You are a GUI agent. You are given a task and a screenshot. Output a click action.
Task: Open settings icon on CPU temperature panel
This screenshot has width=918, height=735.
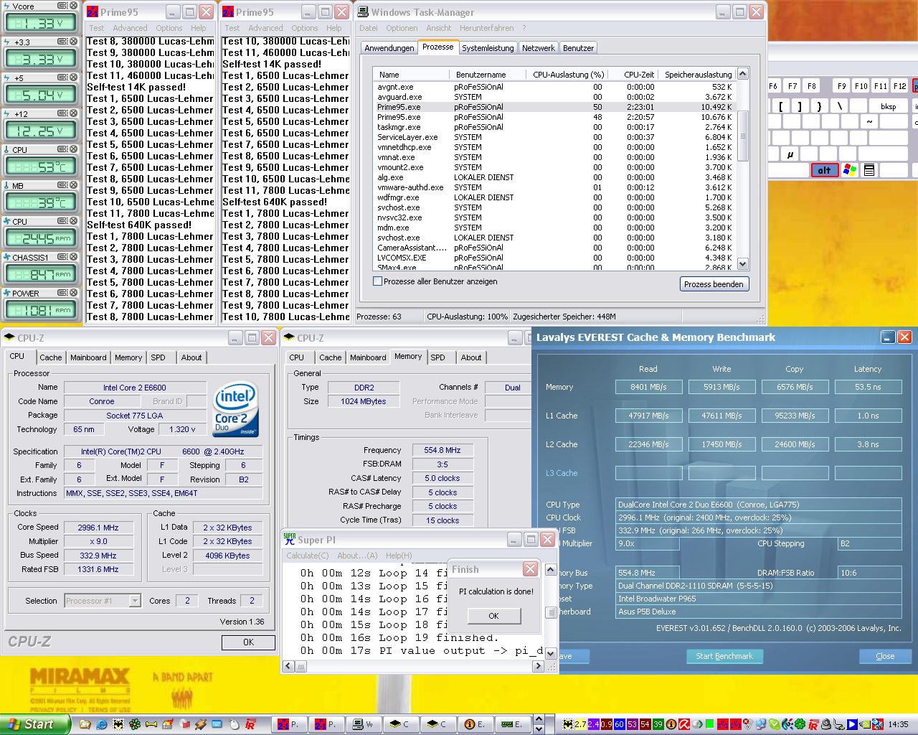[62, 149]
